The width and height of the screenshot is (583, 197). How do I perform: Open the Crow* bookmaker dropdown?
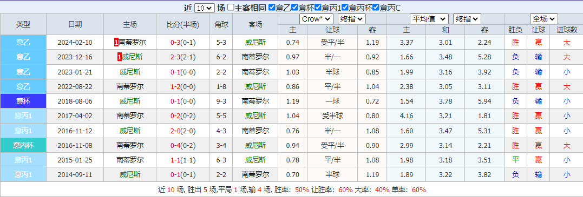316,19
